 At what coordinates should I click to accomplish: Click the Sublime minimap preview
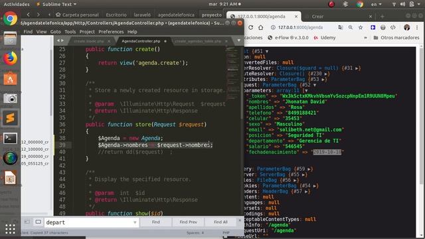click(x=232, y=73)
